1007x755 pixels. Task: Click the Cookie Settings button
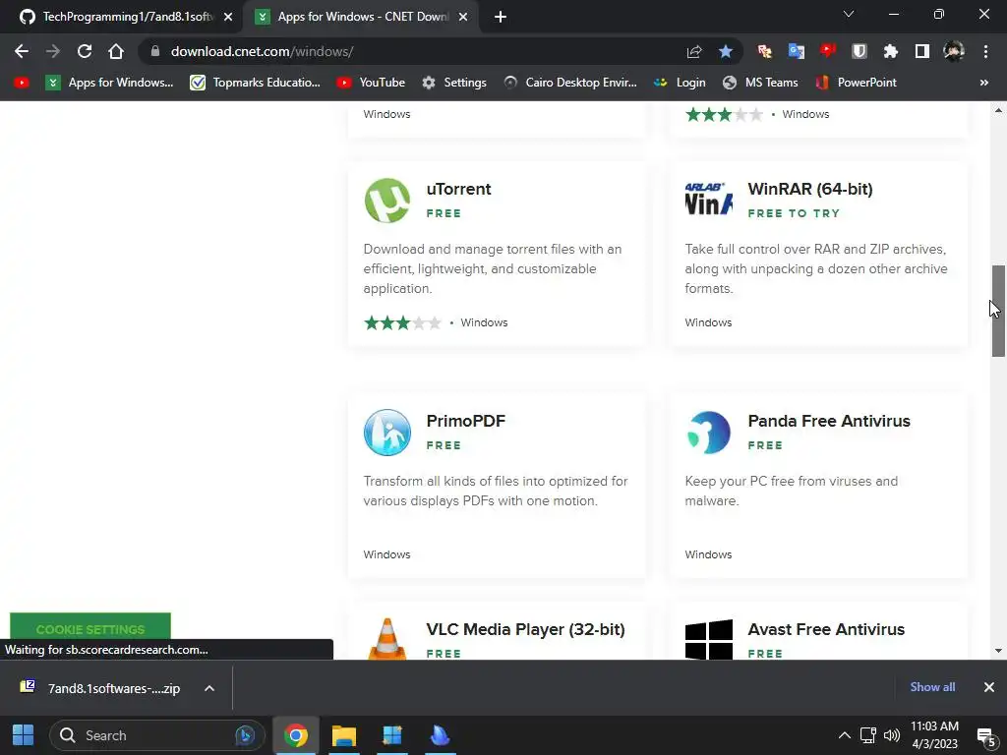pos(90,626)
